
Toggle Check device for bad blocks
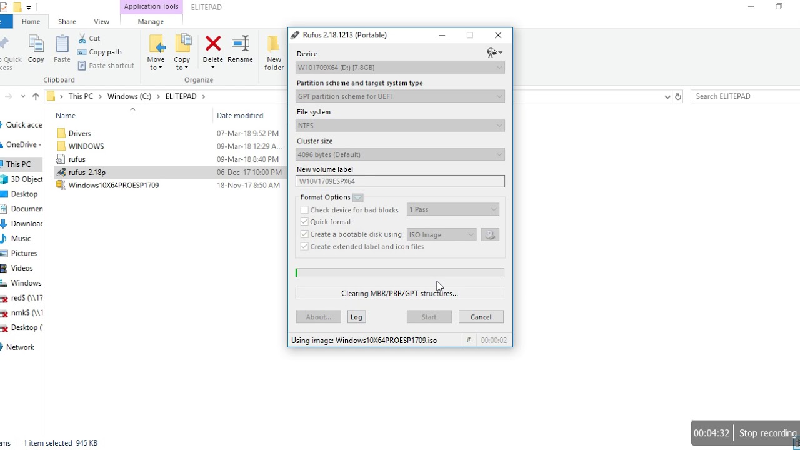point(304,210)
